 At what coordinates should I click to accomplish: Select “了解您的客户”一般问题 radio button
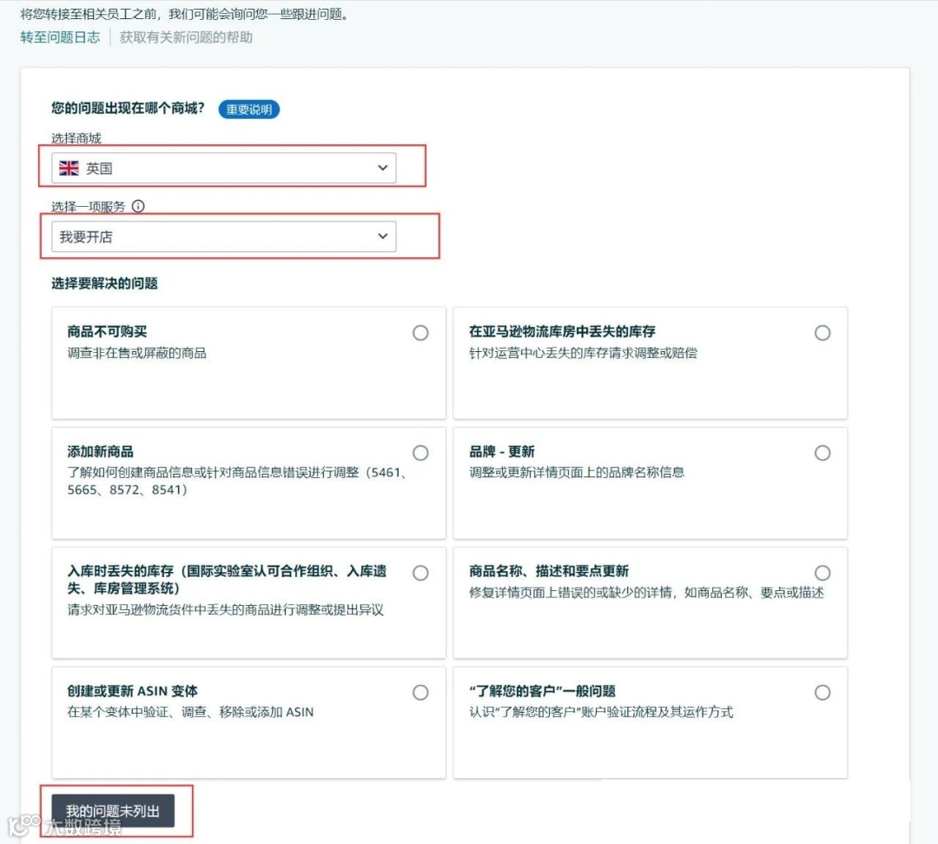[x=822, y=693]
